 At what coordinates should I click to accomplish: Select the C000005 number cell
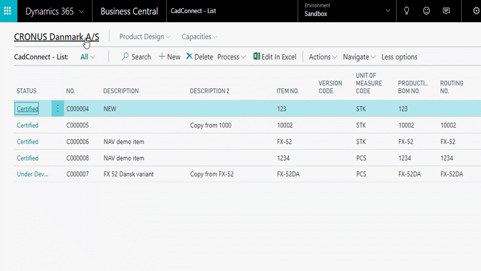78,125
